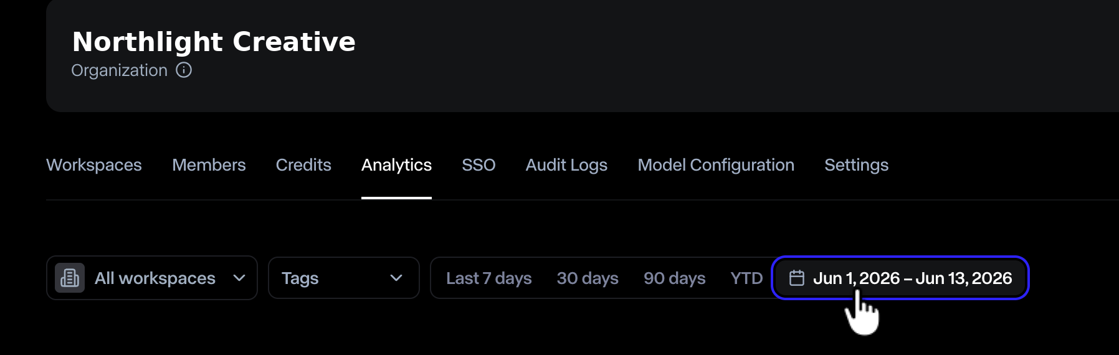Choose the 30 days range option
This screenshot has height=355, width=1119.
click(588, 278)
